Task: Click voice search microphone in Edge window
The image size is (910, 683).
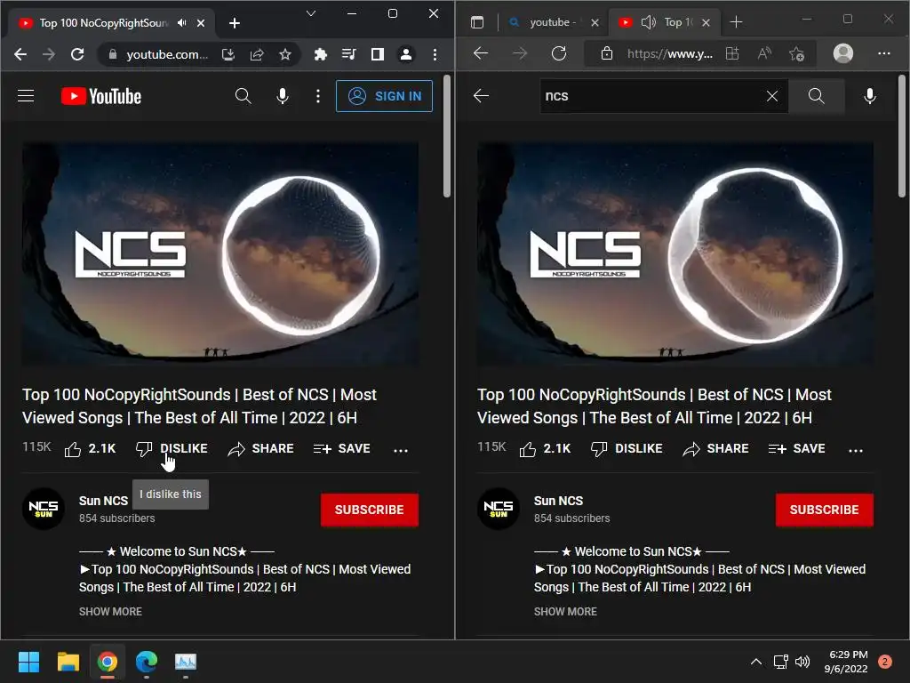Action: [869, 96]
